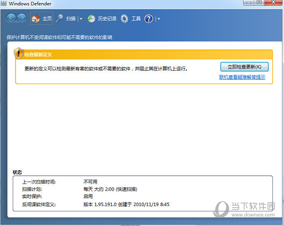Start a scan via magnifier icon
The width and height of the screenshot is (284, 226).
60,18
